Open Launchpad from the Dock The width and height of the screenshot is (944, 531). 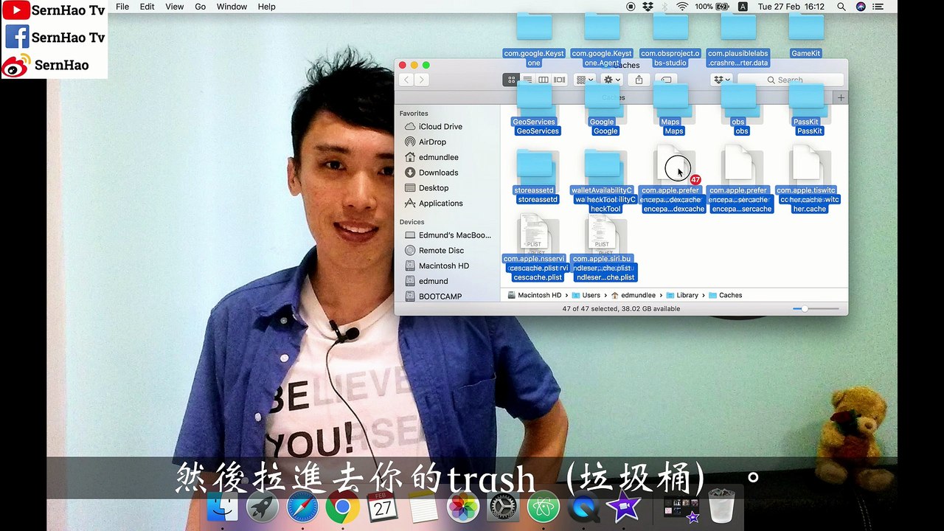[262, 507]
